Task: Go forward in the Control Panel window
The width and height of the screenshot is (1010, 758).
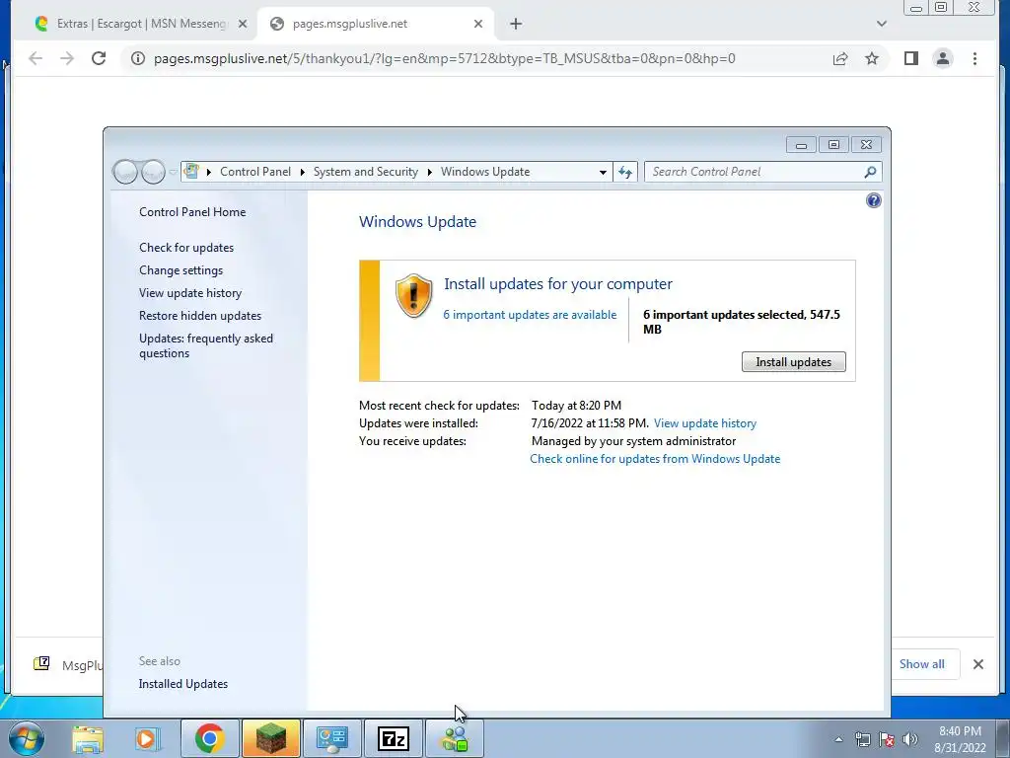Action: click(x=153, y=172)
